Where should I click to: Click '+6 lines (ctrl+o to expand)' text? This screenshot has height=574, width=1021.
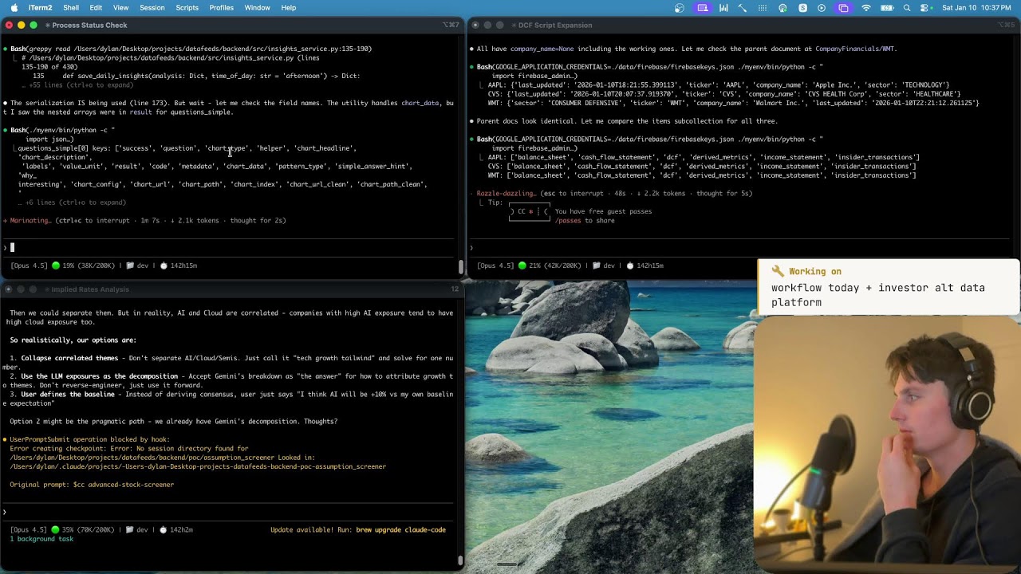[75, 202]
